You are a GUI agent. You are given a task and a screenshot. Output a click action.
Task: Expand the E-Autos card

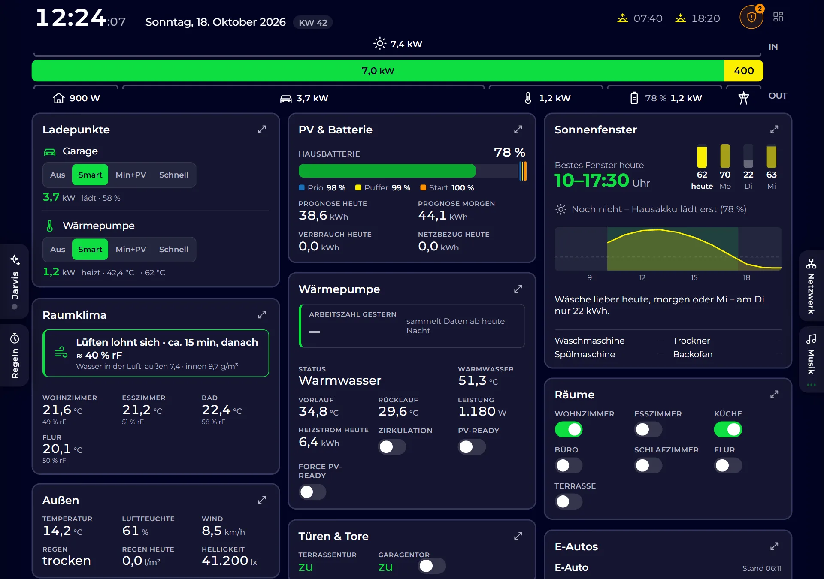point(774,546)
